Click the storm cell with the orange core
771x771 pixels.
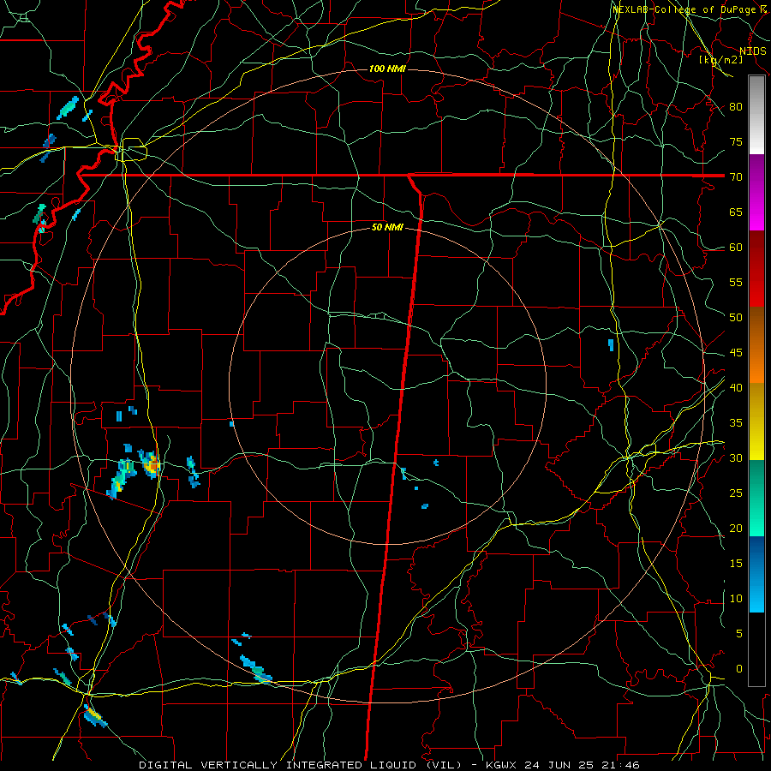point(151,464)
